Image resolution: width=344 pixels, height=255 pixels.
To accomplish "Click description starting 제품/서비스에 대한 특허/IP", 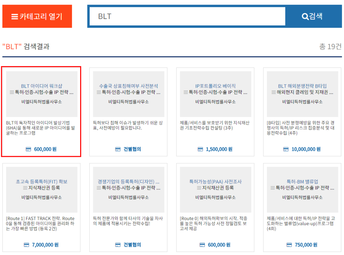I will (x=301, y=223).
